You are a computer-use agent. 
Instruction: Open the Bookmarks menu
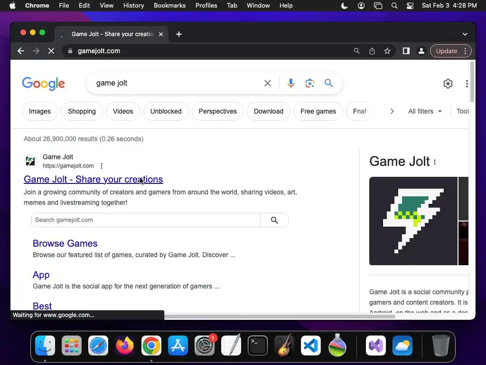[169, 6]
